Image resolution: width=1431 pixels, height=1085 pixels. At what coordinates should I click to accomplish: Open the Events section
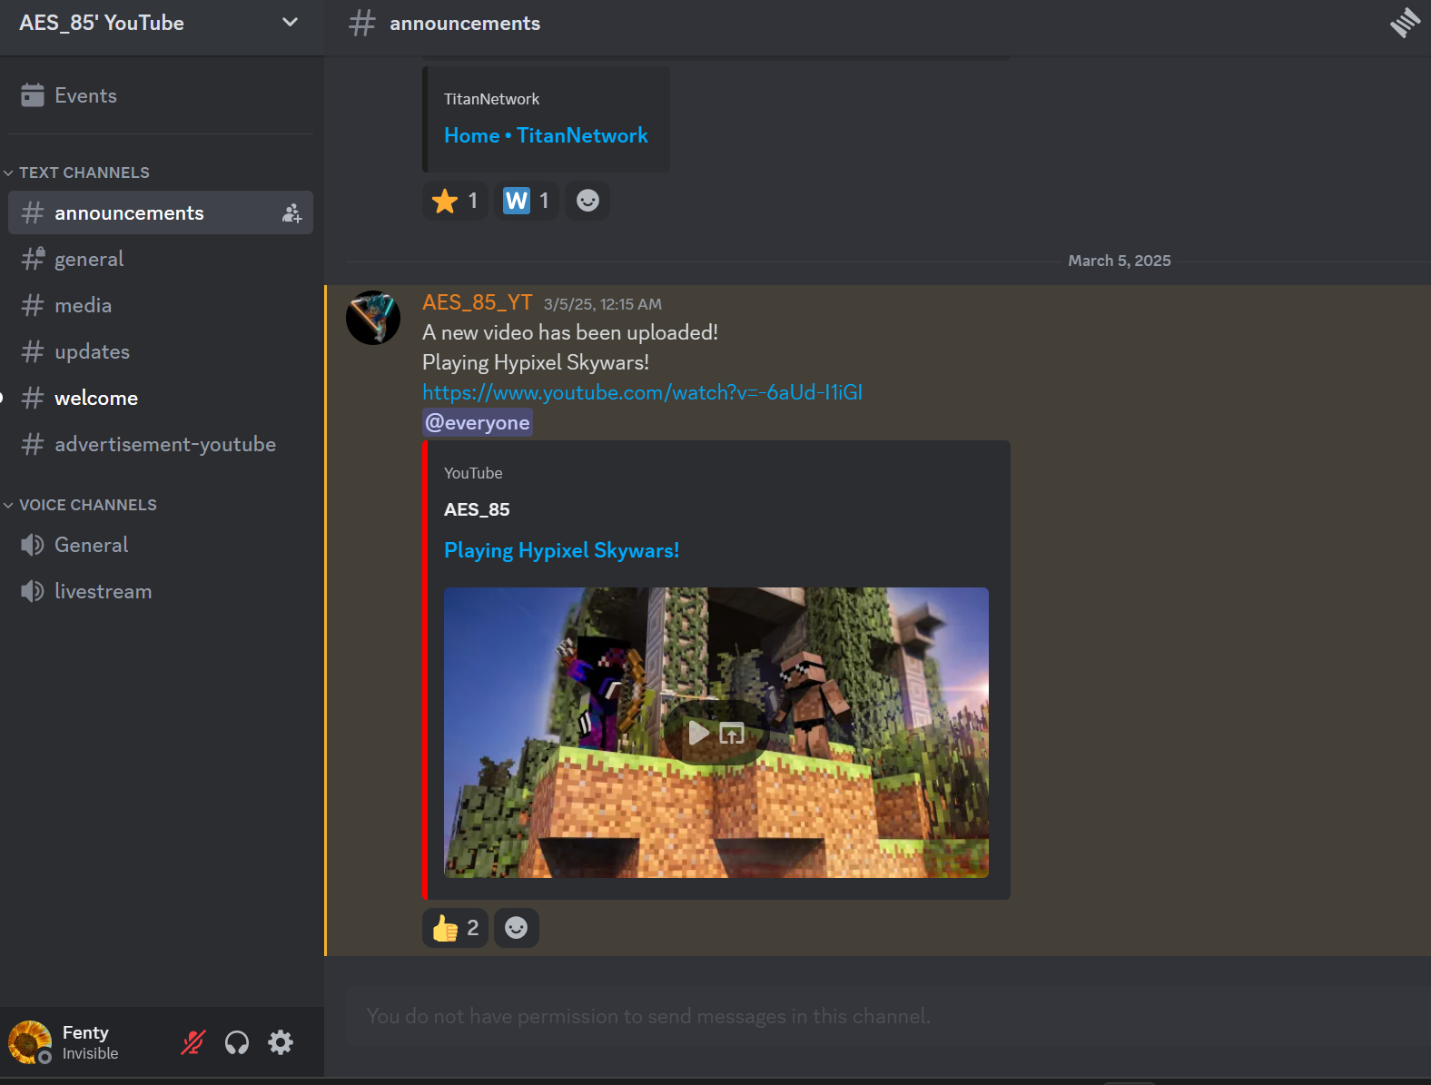click(x=161, y=95)
